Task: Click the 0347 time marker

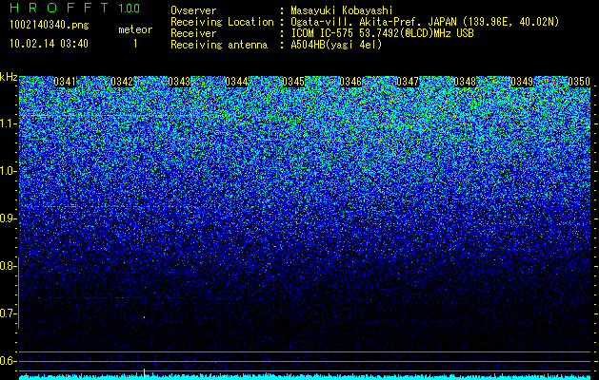Action: tap(408, 82)
